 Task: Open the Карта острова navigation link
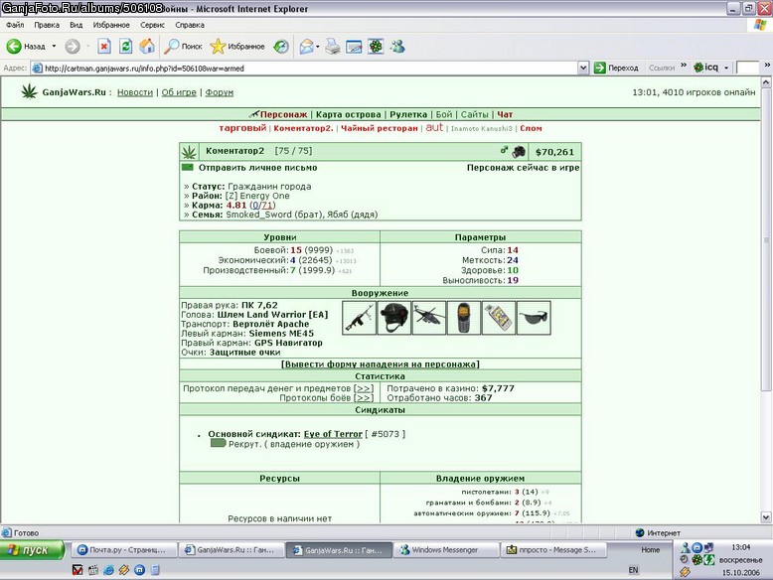coord(348,114)
